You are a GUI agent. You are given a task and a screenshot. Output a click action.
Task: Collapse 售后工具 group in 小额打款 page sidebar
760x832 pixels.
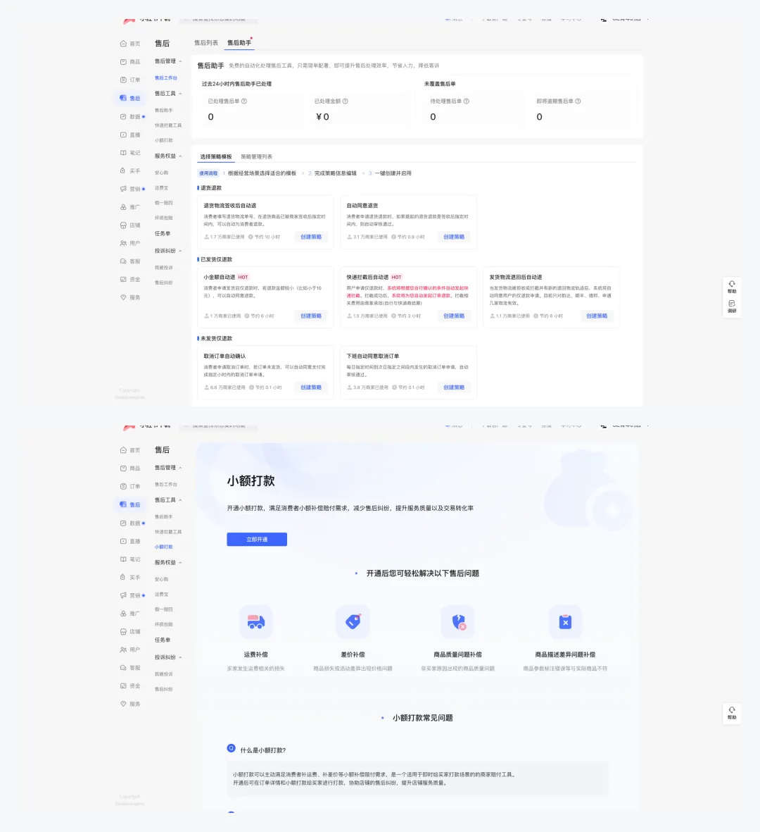coord(180,500)
